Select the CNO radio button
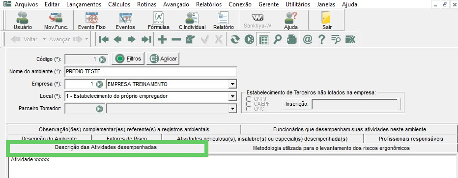458x178 pixels. coord(249,109)
